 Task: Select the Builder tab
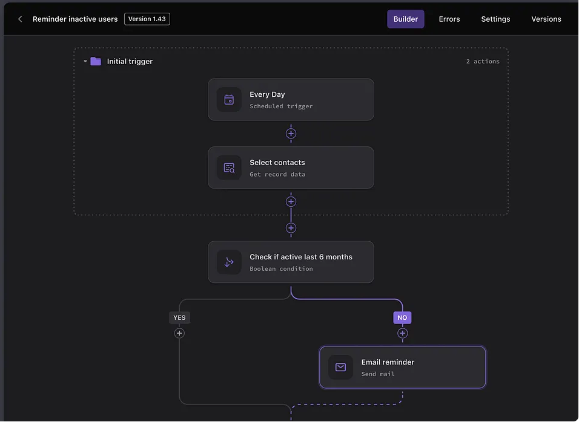(x=406, y=19)
